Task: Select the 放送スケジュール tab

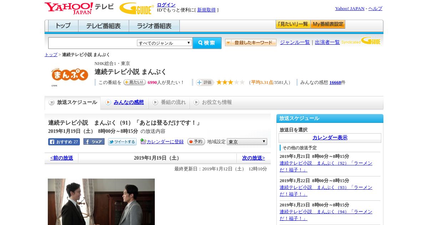Action: 73,102
